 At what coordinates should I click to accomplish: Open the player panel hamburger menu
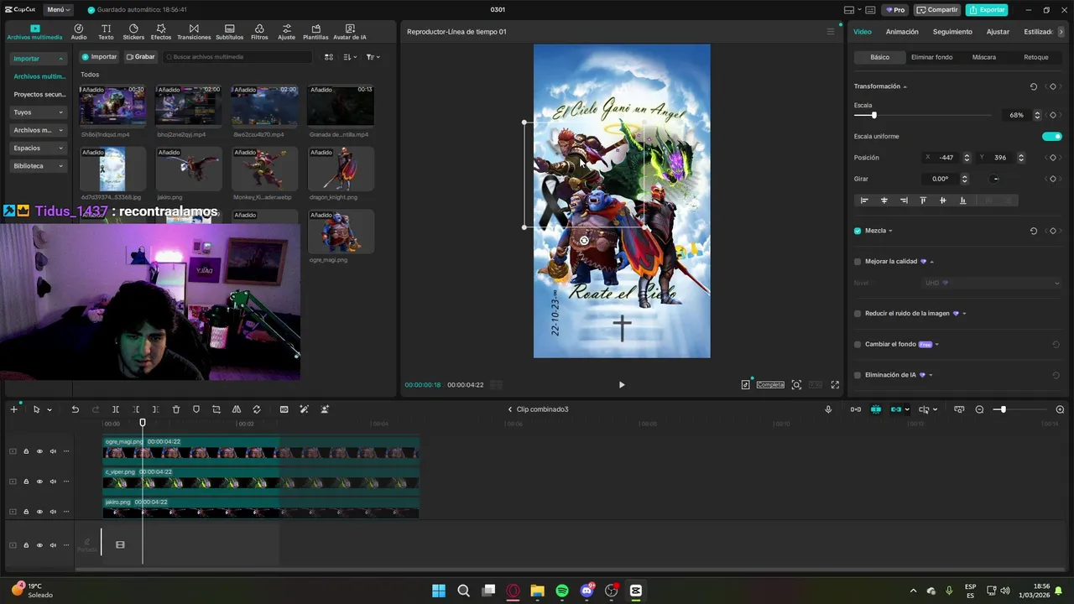click(831, 32)
